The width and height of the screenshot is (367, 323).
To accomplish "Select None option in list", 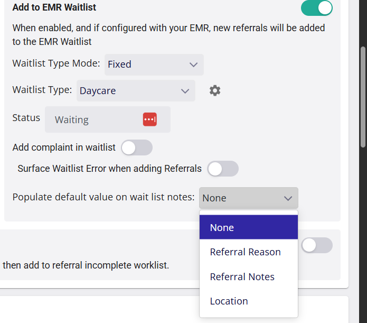I will point(249,227).
